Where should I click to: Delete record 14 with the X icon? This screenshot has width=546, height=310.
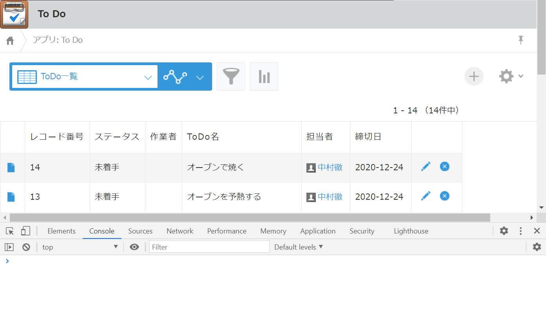[x=445, y=166]
